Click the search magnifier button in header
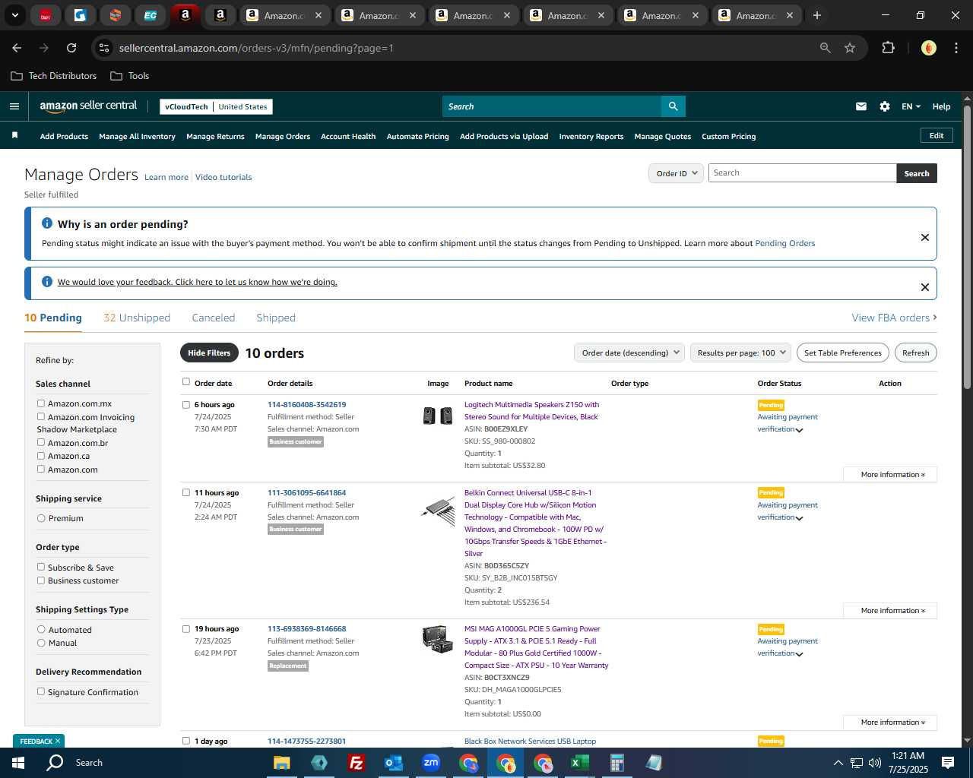973x778 pixels. click(673, 106)
